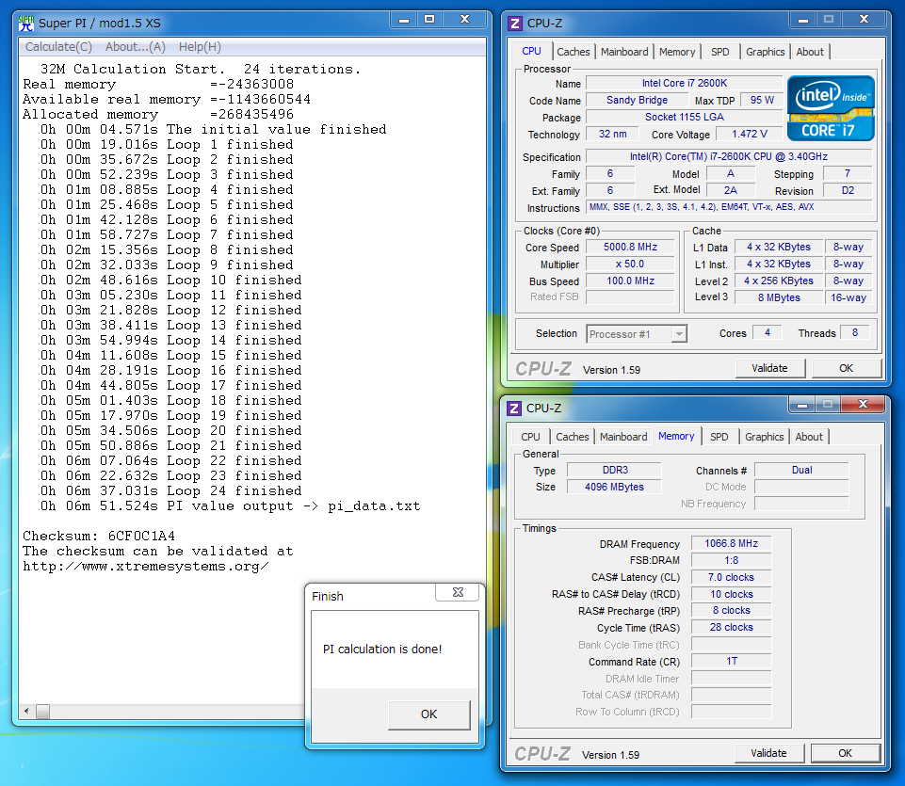
Task: Expand the Processor #1 selection dropdown
Action: coord(678,334)
